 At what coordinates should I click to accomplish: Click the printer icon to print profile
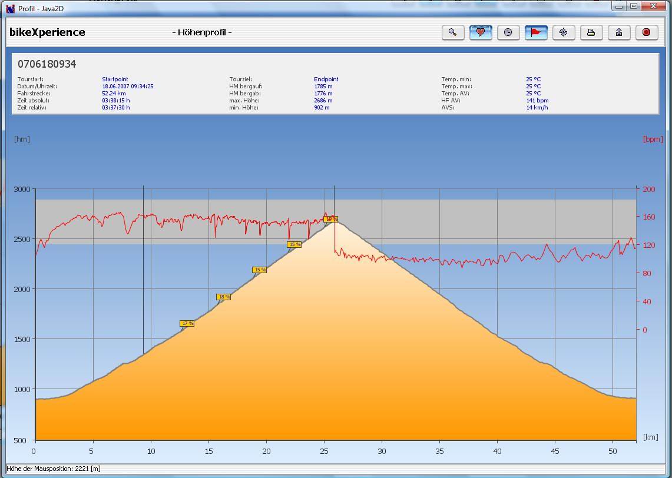click(x=591, y=32)
